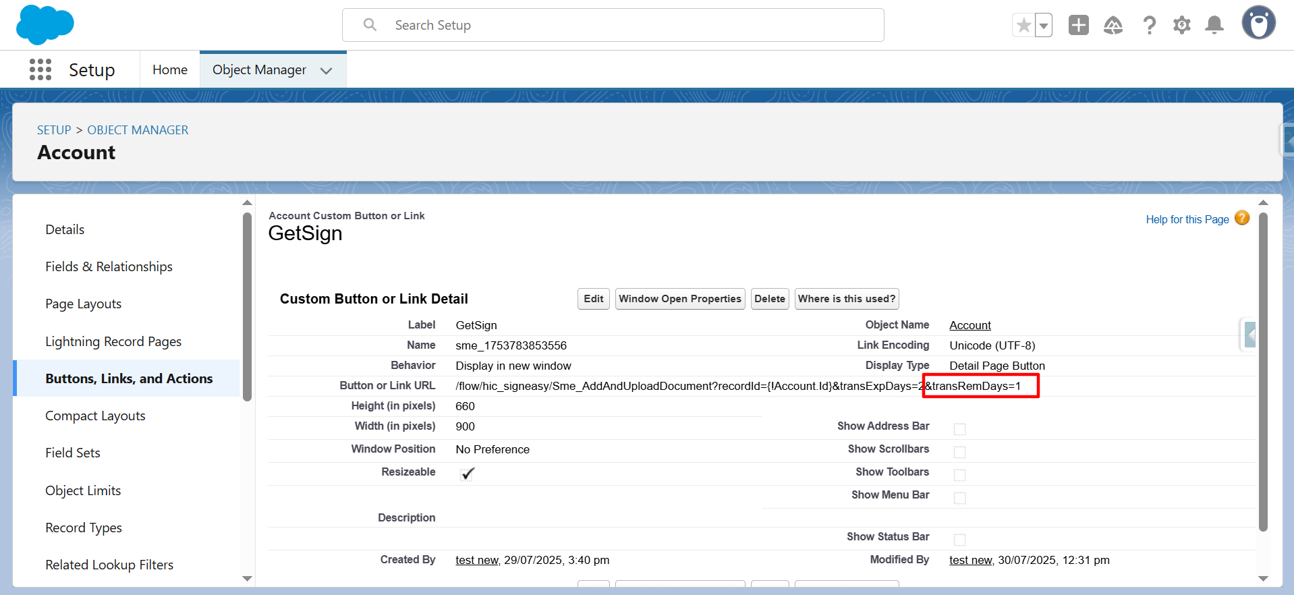Expand the Object Manager tab chevron
Image resolution: width=1294 pixels, height=595 pixels.
[326, 70]
